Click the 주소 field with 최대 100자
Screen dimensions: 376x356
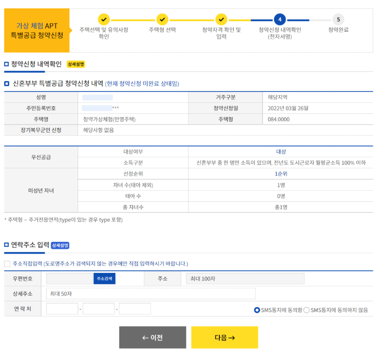click(245, 279)
